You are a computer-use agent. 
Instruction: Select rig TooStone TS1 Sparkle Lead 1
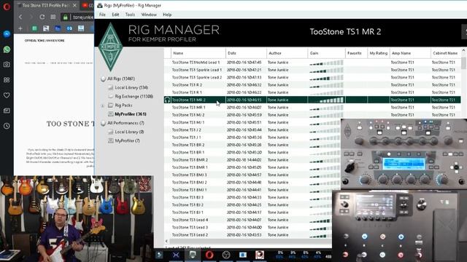coord(197,70)
